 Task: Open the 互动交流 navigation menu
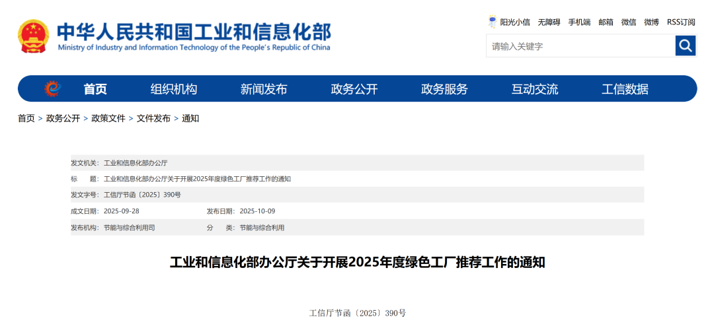[x=535, y=89]
